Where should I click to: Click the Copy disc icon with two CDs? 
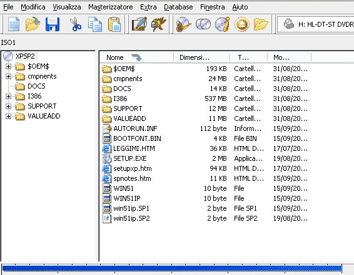coord(203,24)
